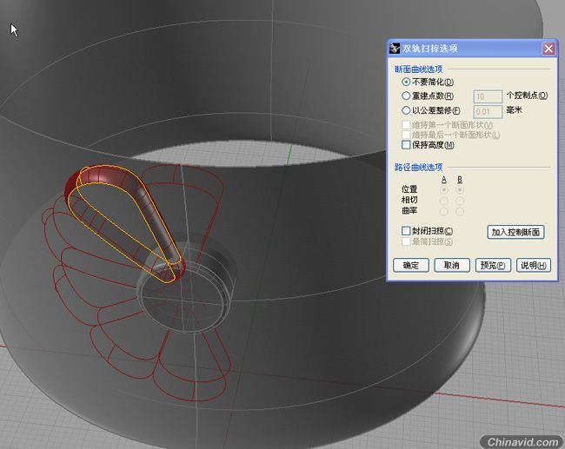565x449 pixels.
Task: Select rail A 相切 radio button
Action: coord(444,201)
